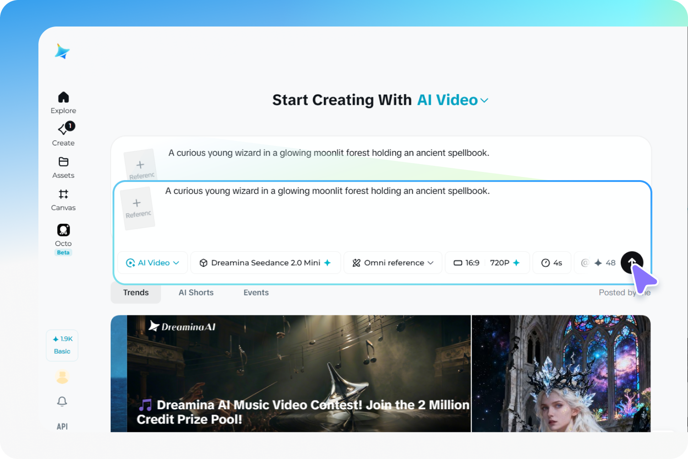The height and width of the screenshot is (459, 688).
Task: Open notifications via the bell icon
Action: click(62, 401)
